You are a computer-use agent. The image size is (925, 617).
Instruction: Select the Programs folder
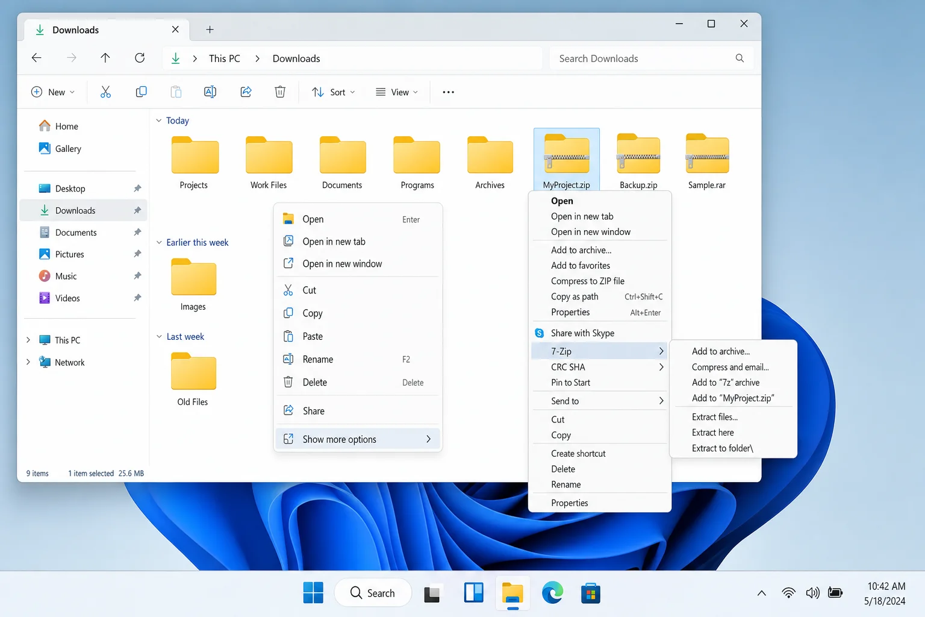(x=417, y=163)
